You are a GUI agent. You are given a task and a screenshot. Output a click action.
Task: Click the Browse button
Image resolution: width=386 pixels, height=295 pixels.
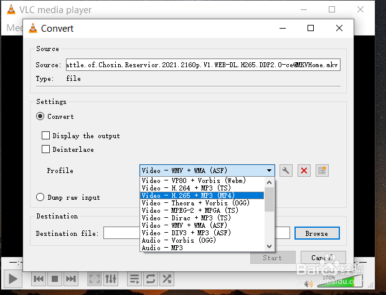(x=317, y=233)
